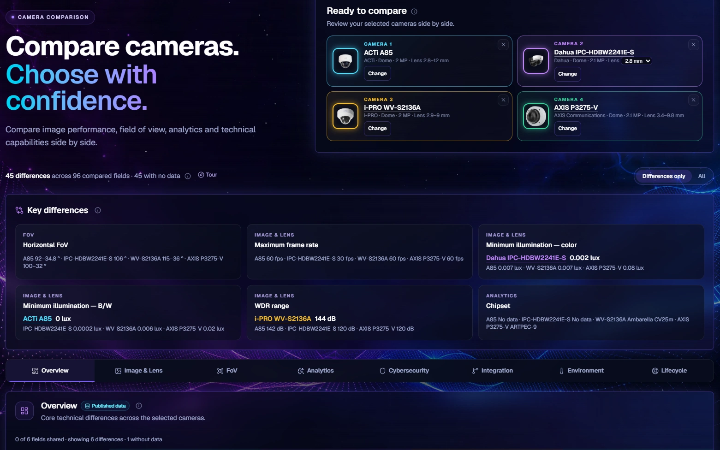720x450 pixels.
Task: Click info icon next to Published data
Action: (139, 406)
